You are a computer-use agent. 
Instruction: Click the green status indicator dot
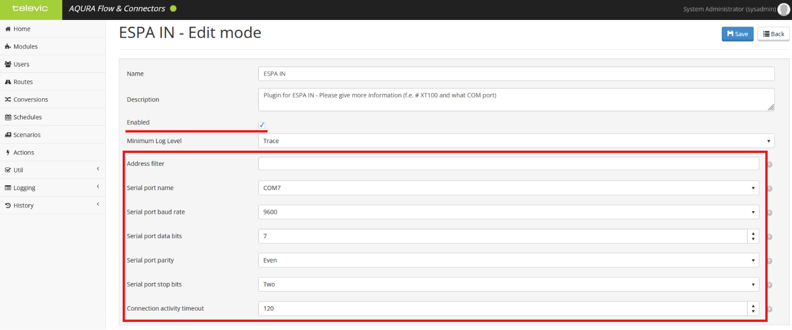pos(173,9)
